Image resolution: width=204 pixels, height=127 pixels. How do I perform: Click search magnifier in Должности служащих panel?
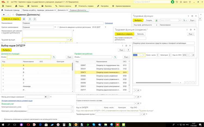point(54,57)
